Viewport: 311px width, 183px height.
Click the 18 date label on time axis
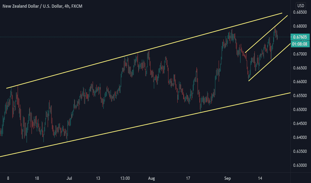point(37,178)
